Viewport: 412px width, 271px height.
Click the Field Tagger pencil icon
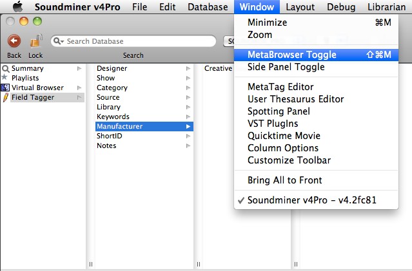(5, 97)
